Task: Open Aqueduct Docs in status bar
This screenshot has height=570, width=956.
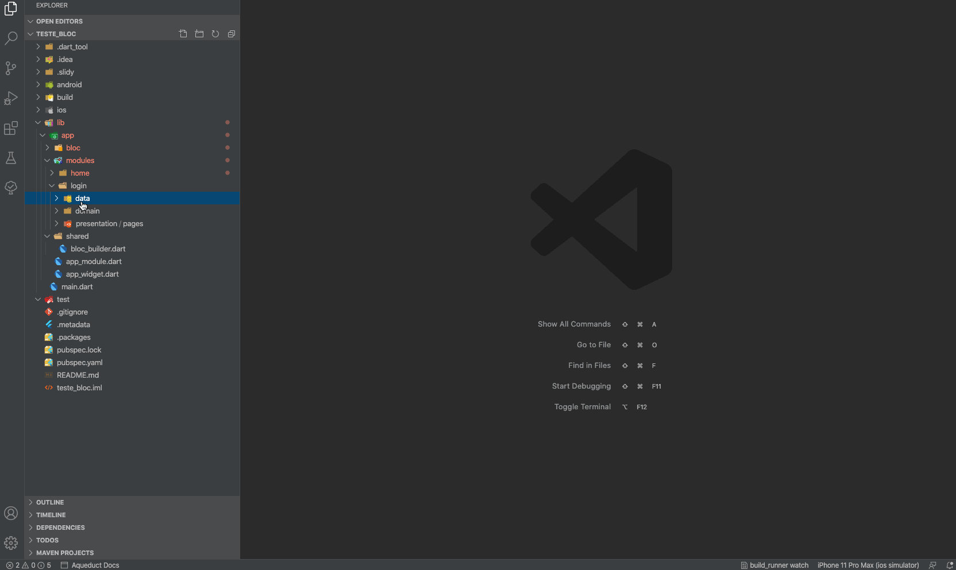Action: [90, 565]
